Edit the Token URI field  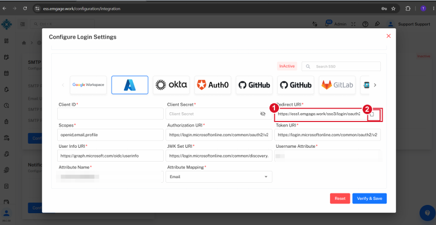pos(327,135)
